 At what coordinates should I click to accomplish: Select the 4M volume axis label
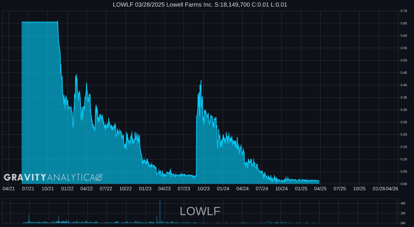coord(403,204)
